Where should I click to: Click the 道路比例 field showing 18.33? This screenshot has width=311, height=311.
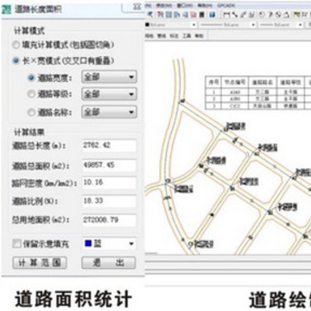click(x=109, y=201)
